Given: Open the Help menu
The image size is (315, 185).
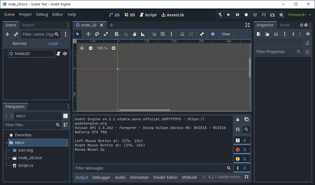Looking at the screenshot, I should click(72, 14).
